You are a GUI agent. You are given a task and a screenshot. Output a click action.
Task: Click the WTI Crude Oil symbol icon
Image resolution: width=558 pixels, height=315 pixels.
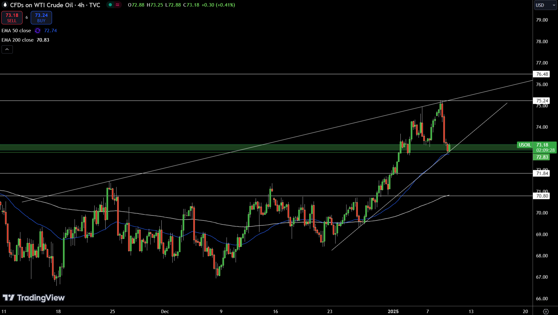5,5
